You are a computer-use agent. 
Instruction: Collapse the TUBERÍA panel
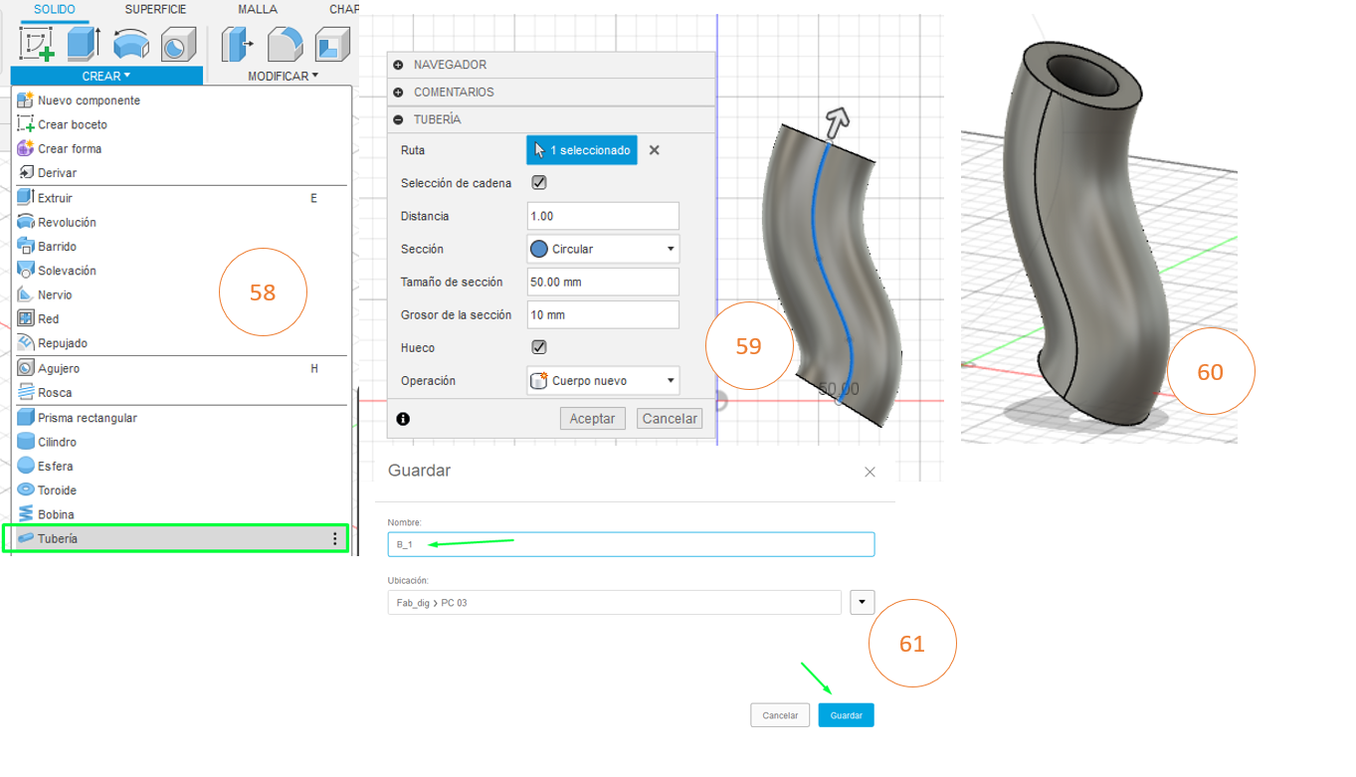coord(398,119)
